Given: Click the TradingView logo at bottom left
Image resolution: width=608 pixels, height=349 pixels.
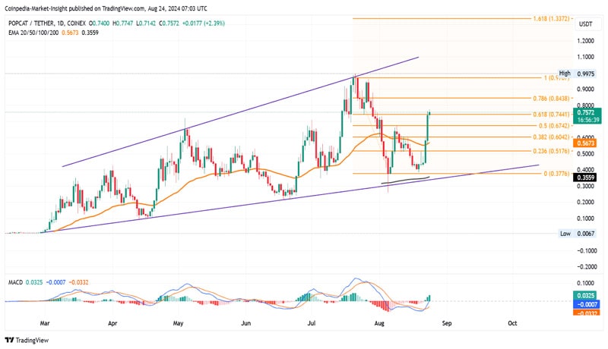Looking at the screenshot, I should click(x=27, y=340).
